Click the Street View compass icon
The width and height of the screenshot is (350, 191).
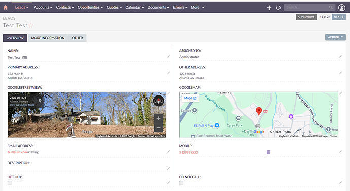(x=158, y=101)
